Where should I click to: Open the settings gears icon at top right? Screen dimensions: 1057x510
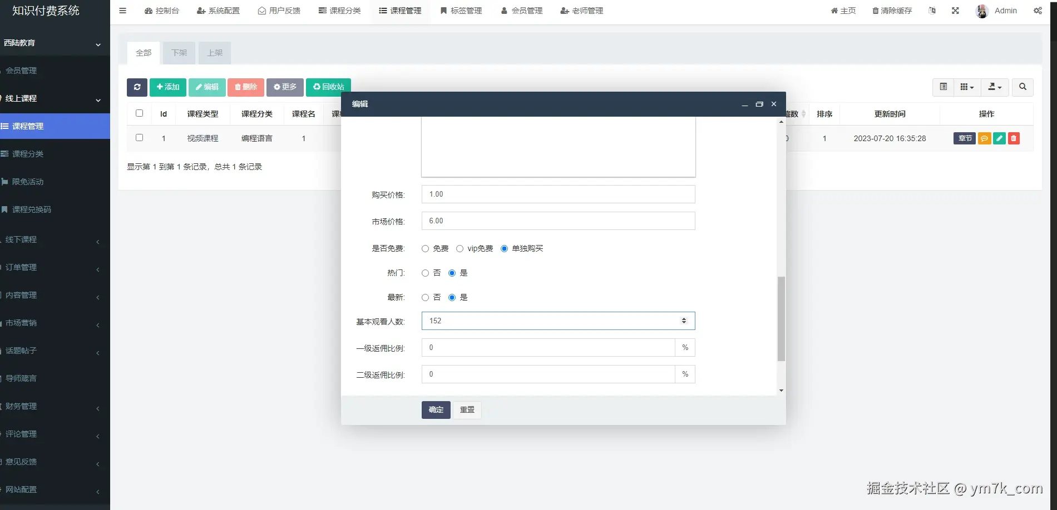[1038, 11]
